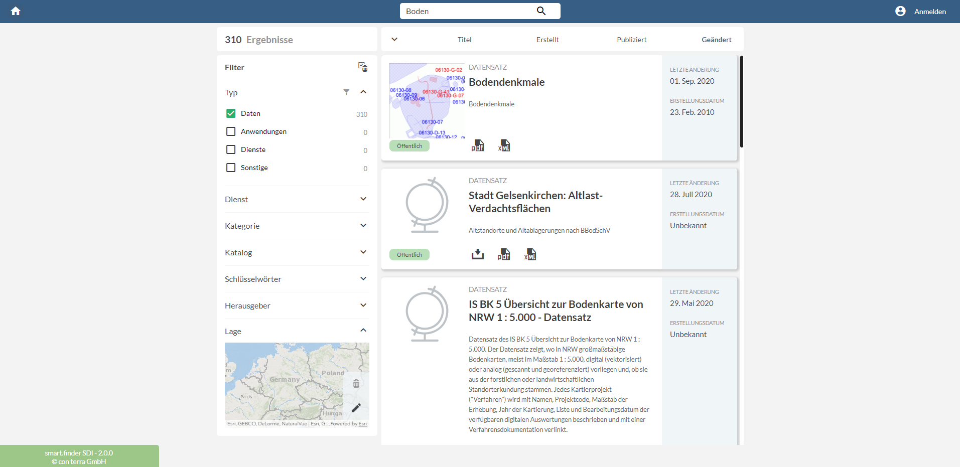Collapse the Lage map section
This screenshot has height=467, width=960.
(x=363, y=331)
